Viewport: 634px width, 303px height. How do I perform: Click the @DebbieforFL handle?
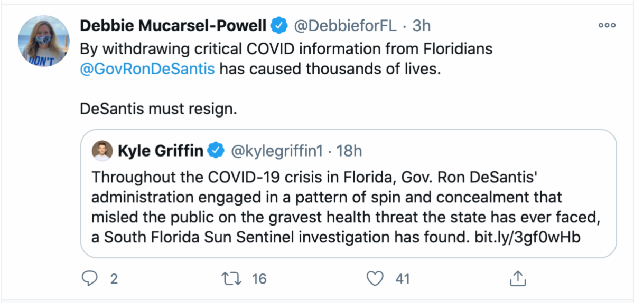pos(344,25)
